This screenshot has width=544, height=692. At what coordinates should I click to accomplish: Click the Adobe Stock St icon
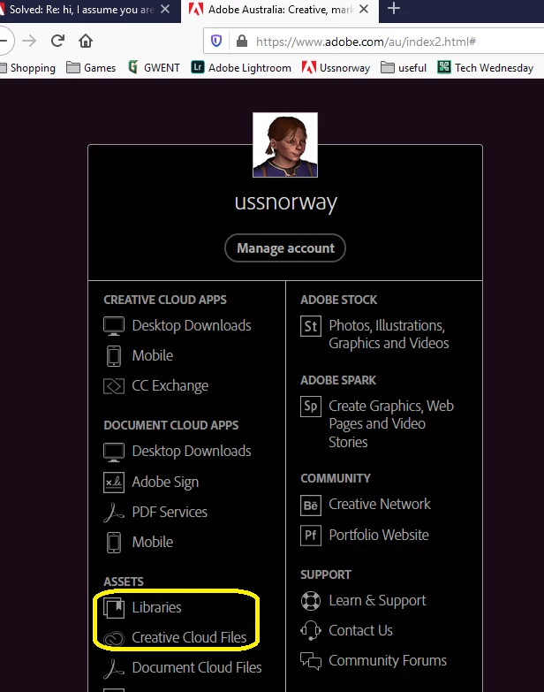point(311,326)
